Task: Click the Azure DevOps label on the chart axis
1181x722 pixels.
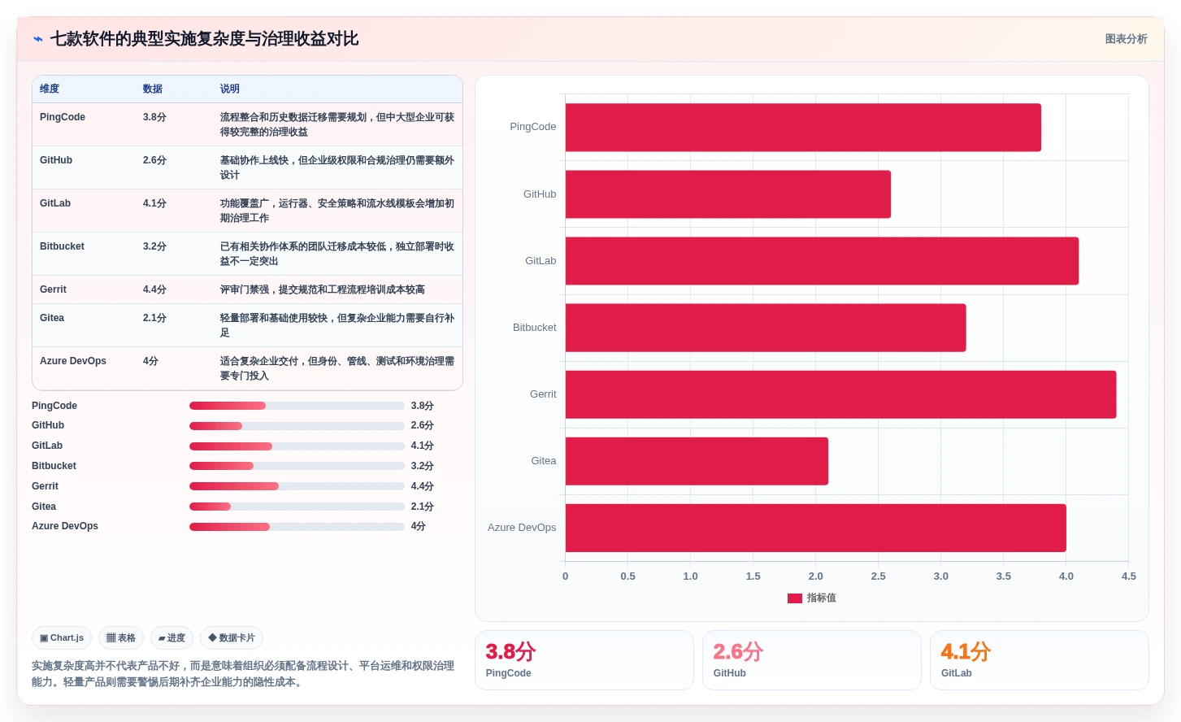Action: point(522,528)
